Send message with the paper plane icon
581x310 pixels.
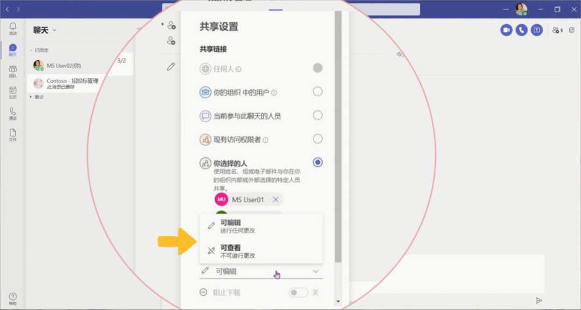coord(539,300)
